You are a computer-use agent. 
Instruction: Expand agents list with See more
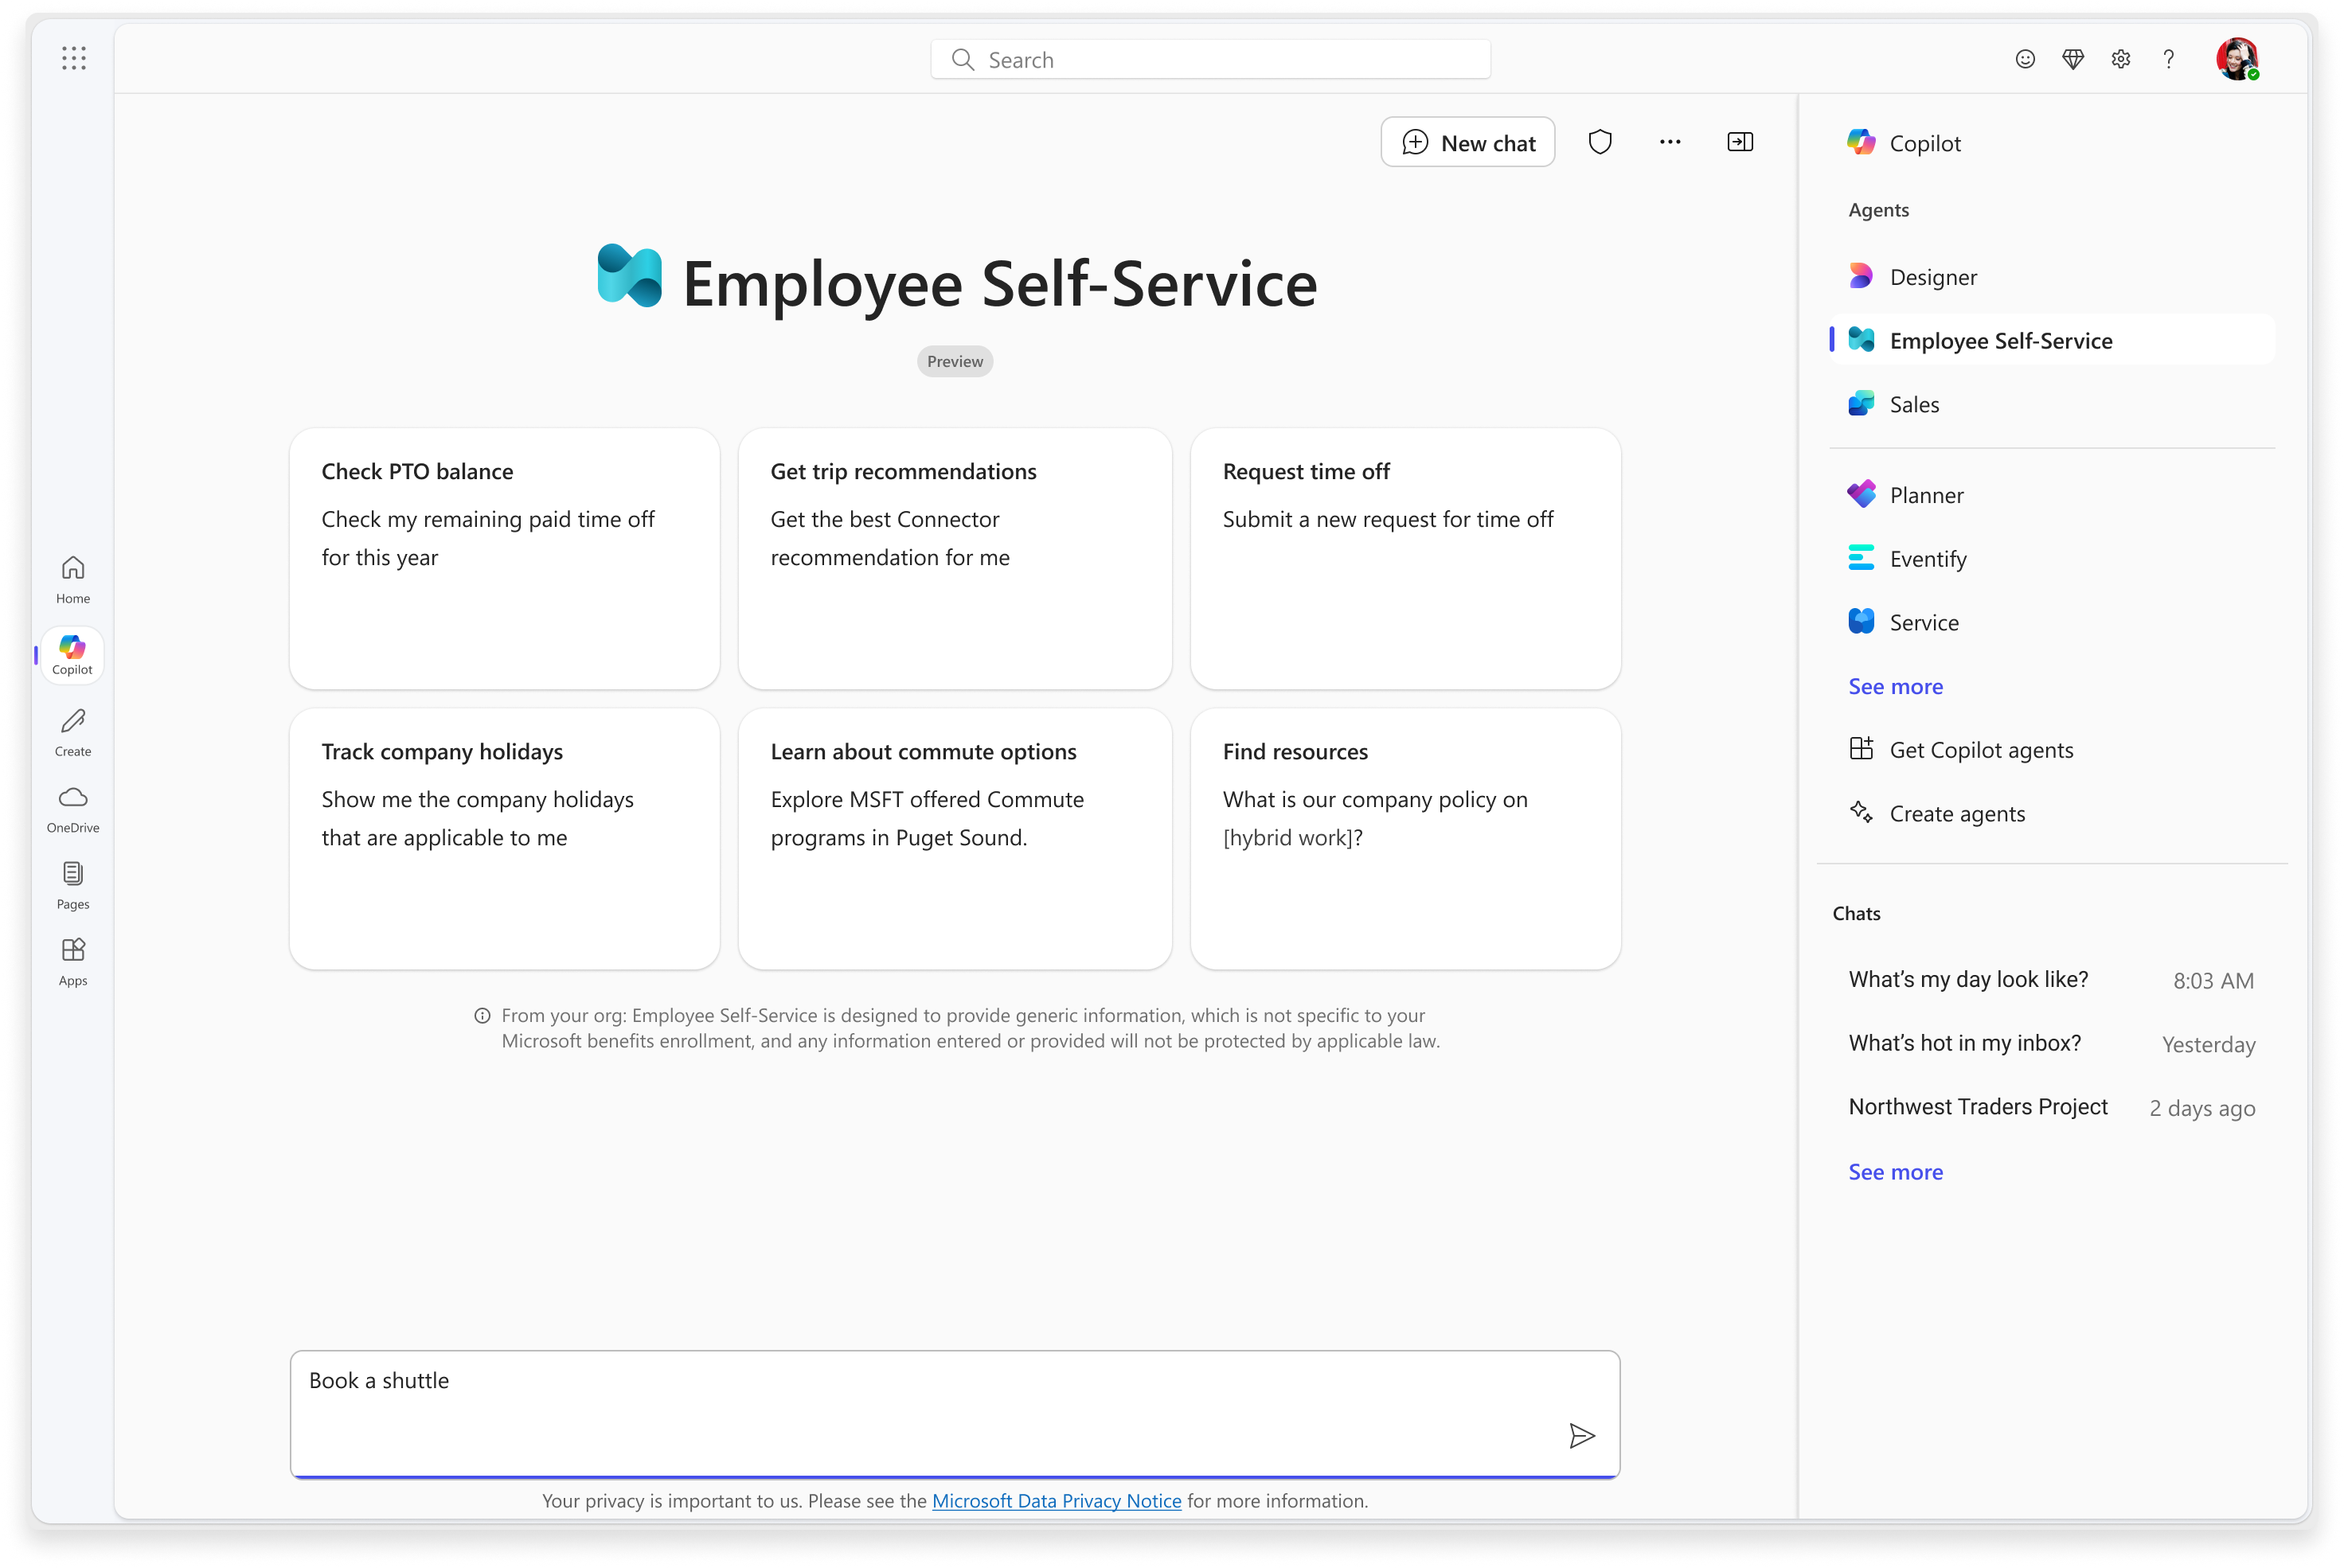pos(1895,686)
